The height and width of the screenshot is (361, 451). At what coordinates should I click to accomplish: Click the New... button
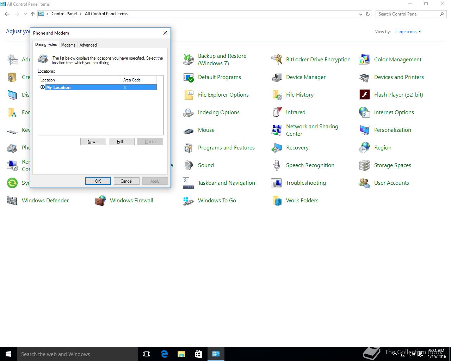(x=93, y=142)
